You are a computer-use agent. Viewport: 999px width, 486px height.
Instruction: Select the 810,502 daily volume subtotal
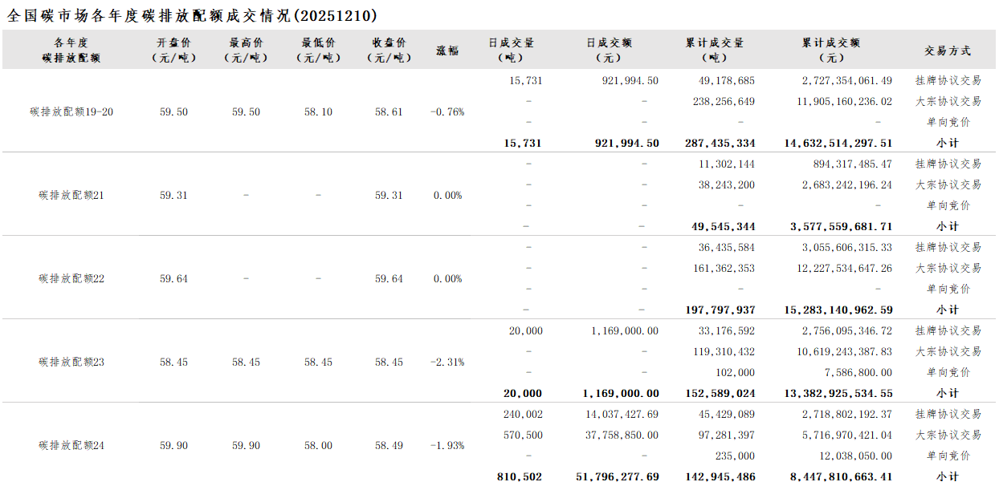click(x=519, y=476)
